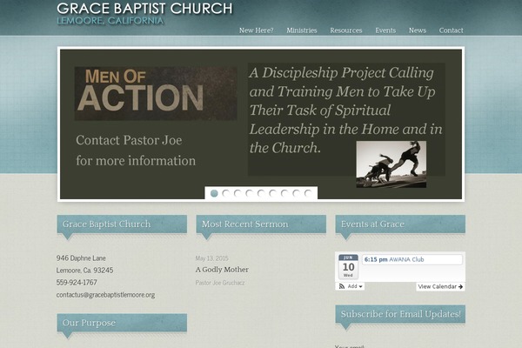
Task: Open the AWANA Club event entry
Action: pyautogui.click(x=412, y=259)
